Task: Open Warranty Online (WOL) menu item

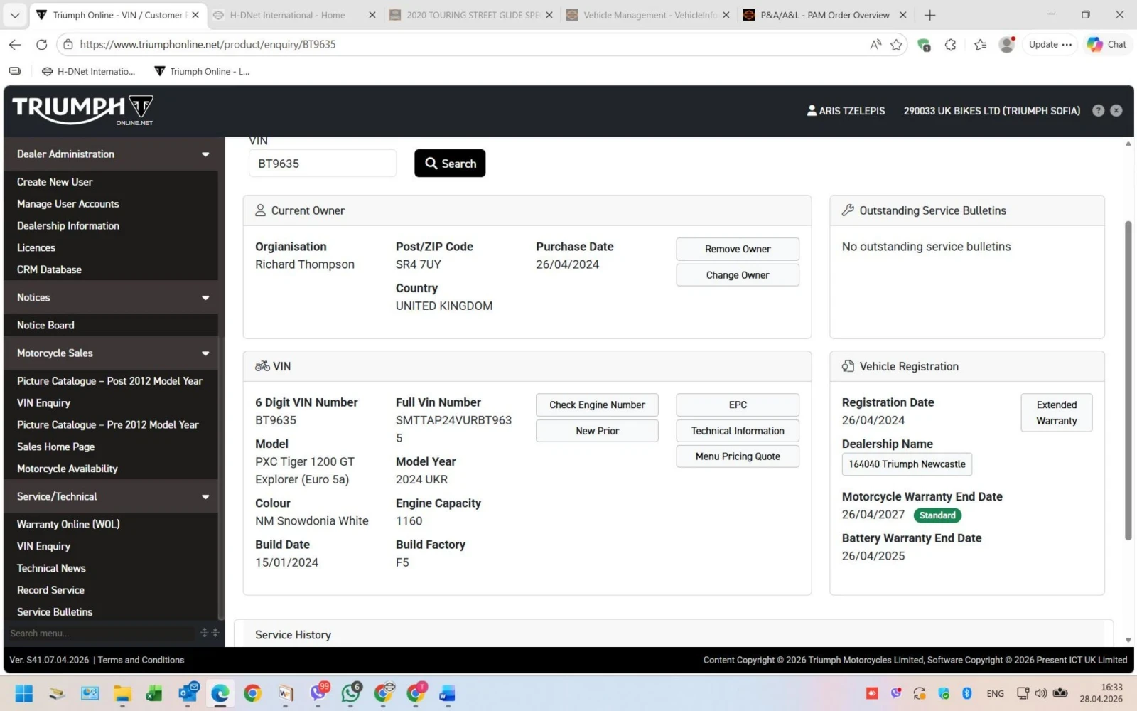Action: tap(68, 525)
